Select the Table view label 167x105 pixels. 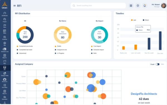162,64
